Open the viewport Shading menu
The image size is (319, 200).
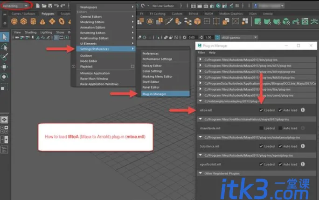tap(30, 32)
